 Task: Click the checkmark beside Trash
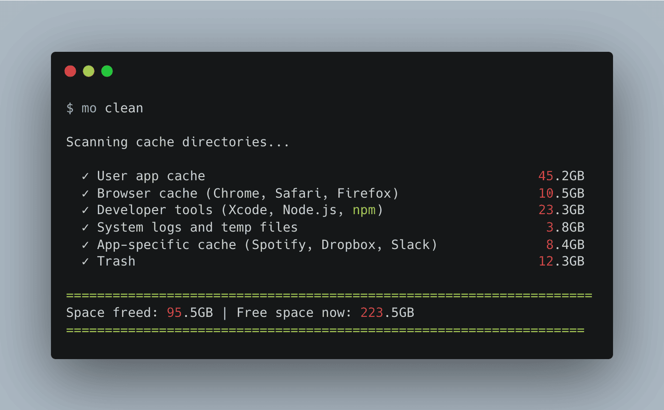tap(85, 261)
